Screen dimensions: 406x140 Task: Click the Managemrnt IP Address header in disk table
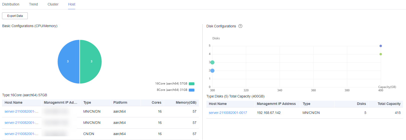[276, 104]
